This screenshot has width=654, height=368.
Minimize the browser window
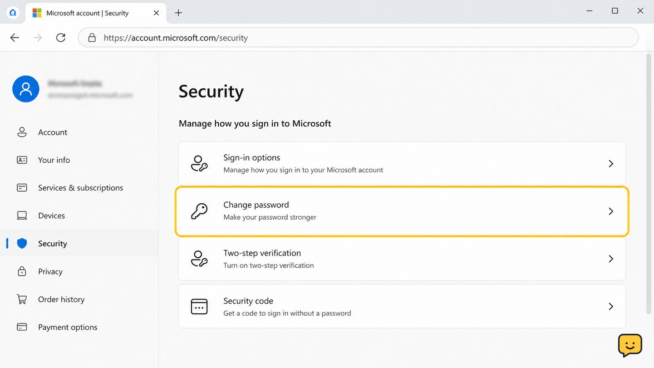coord(589,11)
